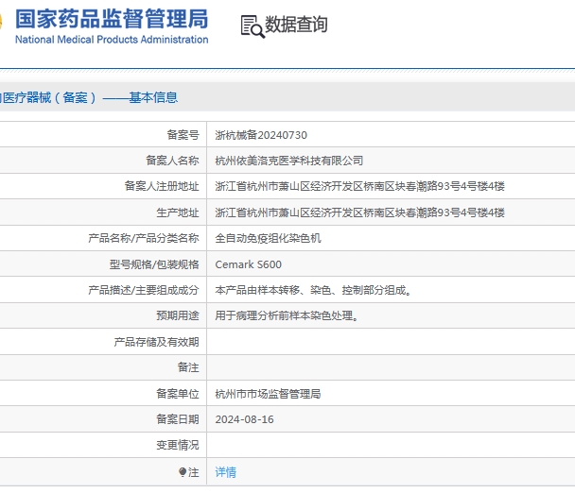Image resolution: width=575 pixels, height=493 pixels.
Task: Select the 备案号 value 浙杭械备20240730
Action: point(261,135)
